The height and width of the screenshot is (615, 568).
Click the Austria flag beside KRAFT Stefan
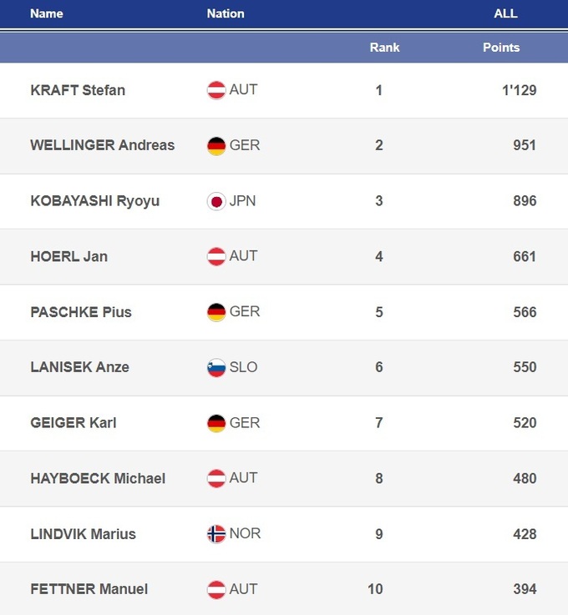(x=216, y=90)
